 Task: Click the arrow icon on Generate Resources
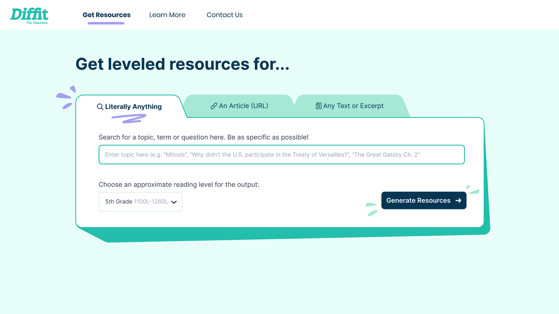pyautogui.click(x=458, y=201)
